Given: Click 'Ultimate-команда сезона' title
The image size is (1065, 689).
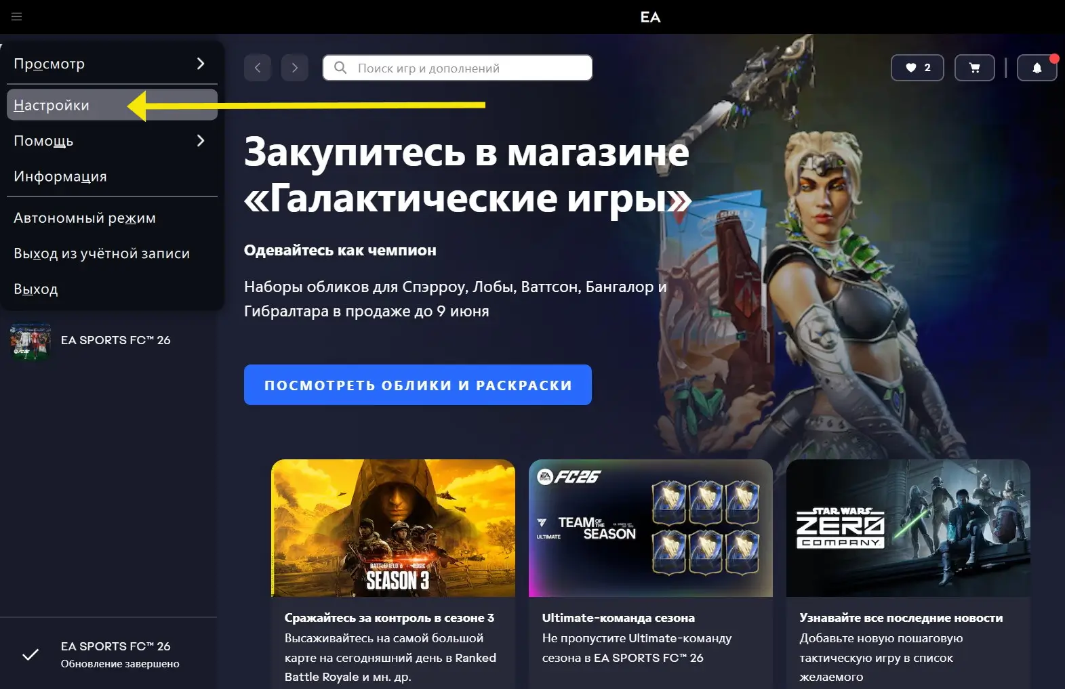Looking at the screenshot, I should tap(618, 618).
